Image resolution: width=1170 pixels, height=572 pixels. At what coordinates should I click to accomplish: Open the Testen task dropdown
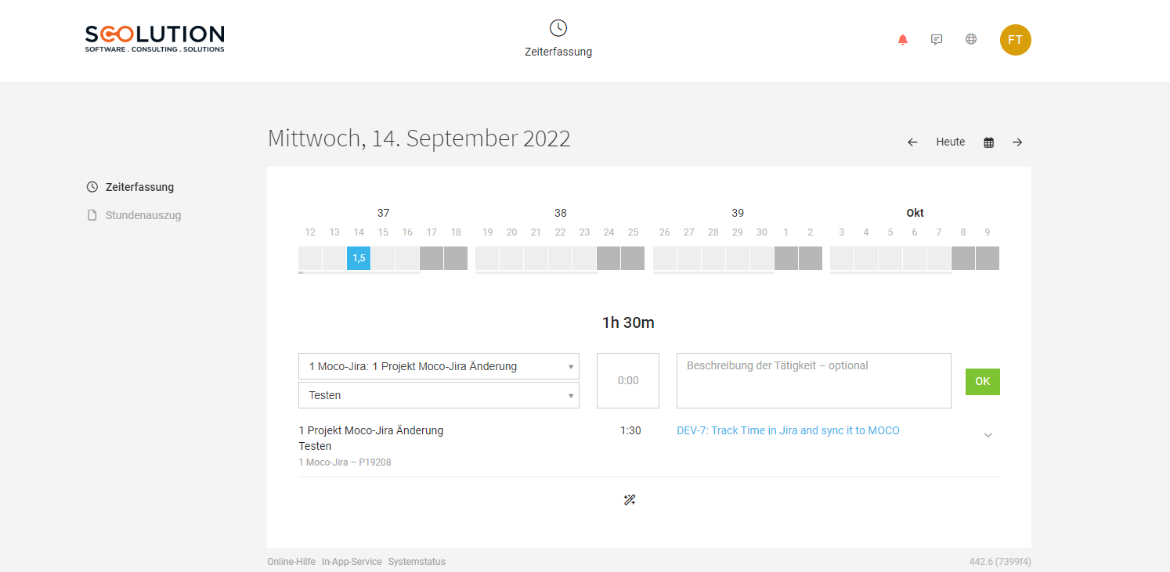click(439, 395)
